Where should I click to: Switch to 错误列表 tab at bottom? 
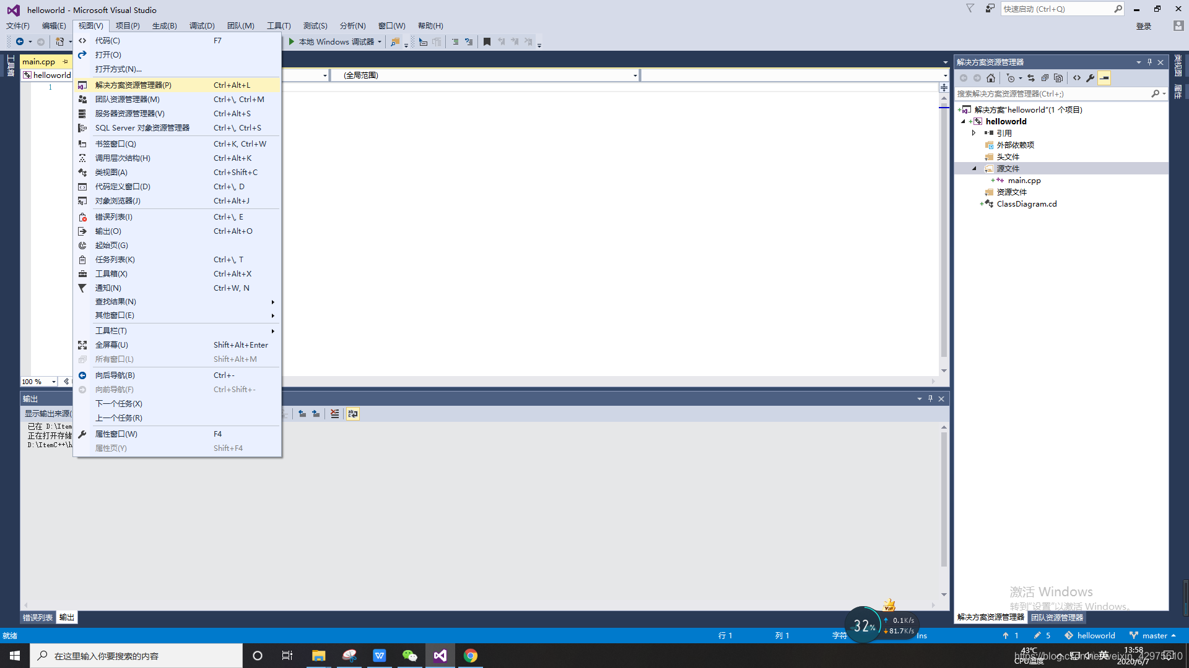point(38,617)
